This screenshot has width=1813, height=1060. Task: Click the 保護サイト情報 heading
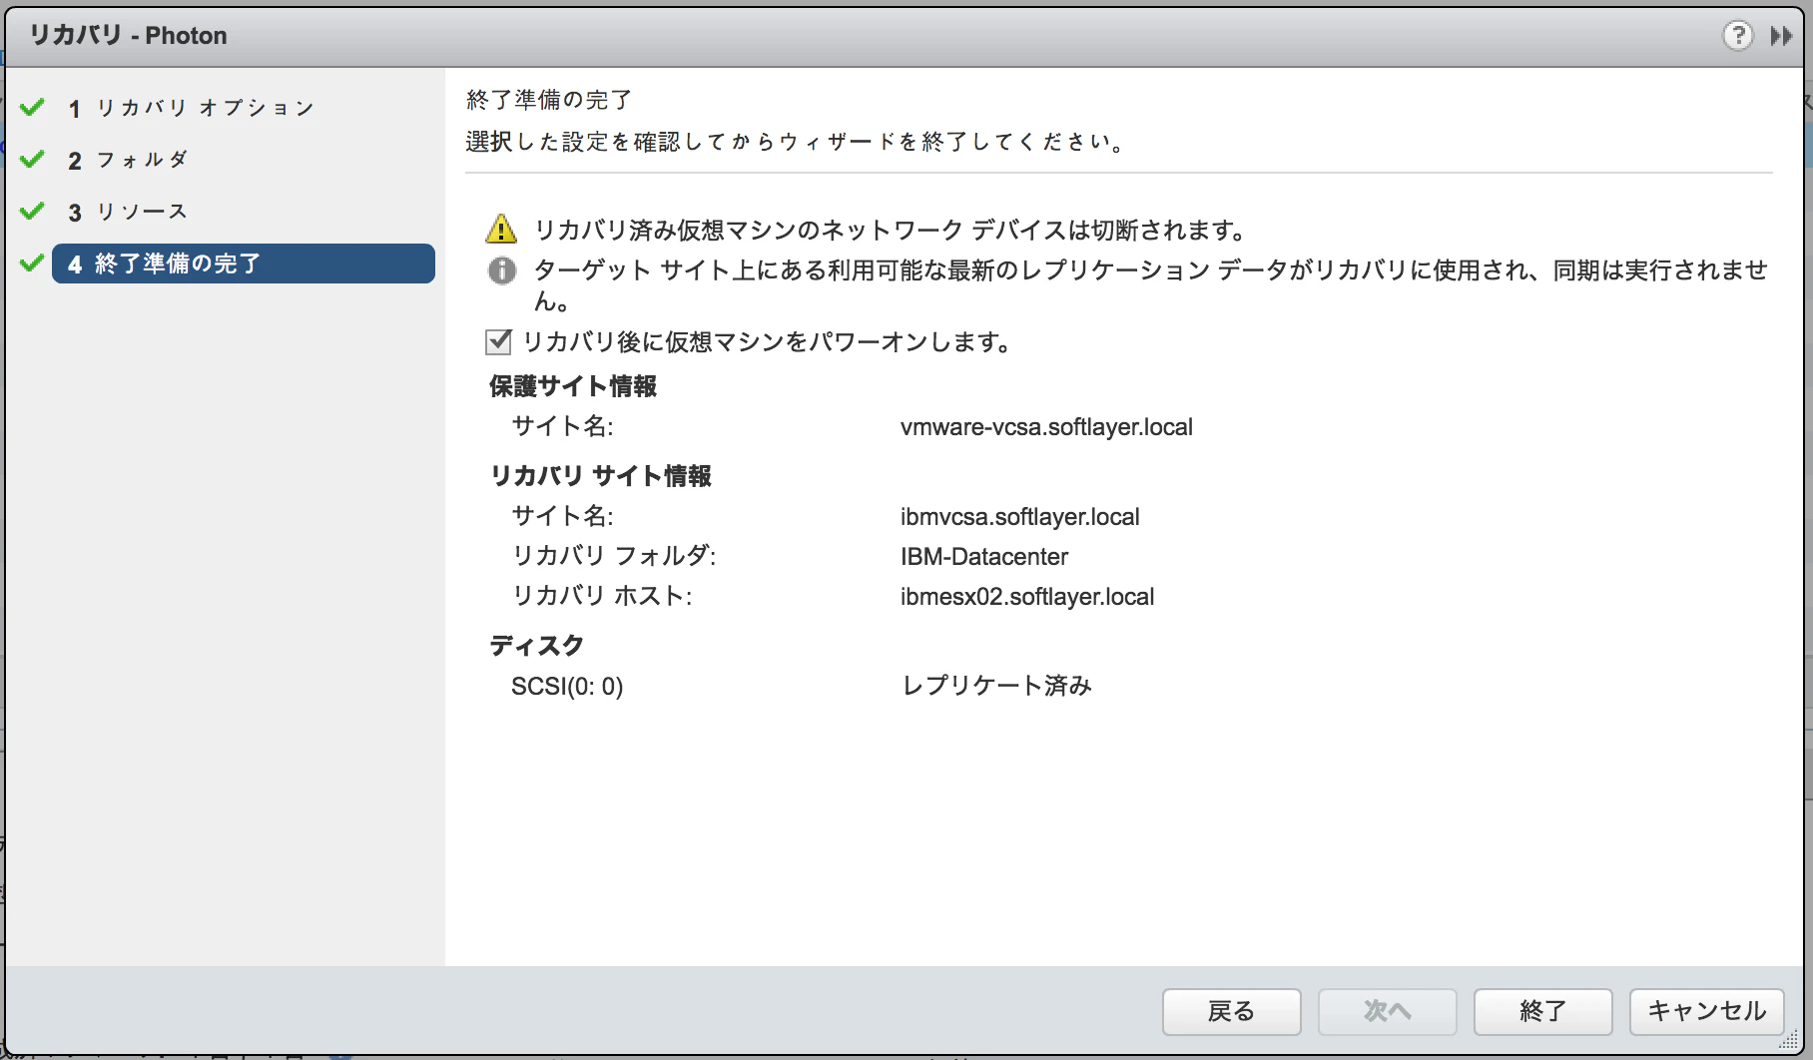(573, 386)
